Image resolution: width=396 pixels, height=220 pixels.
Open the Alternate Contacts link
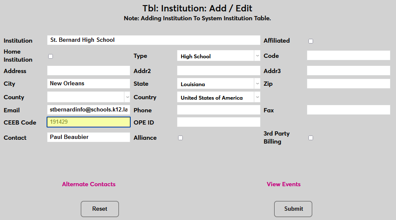[x=89, y=184]
